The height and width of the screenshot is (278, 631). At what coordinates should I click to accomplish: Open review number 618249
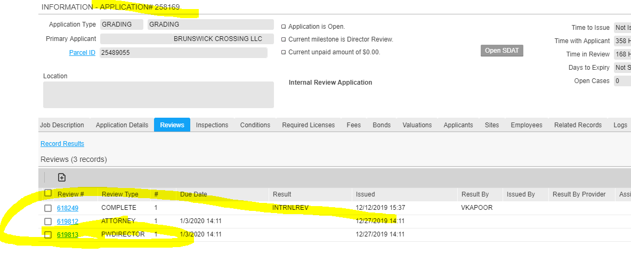coord(68,208)
